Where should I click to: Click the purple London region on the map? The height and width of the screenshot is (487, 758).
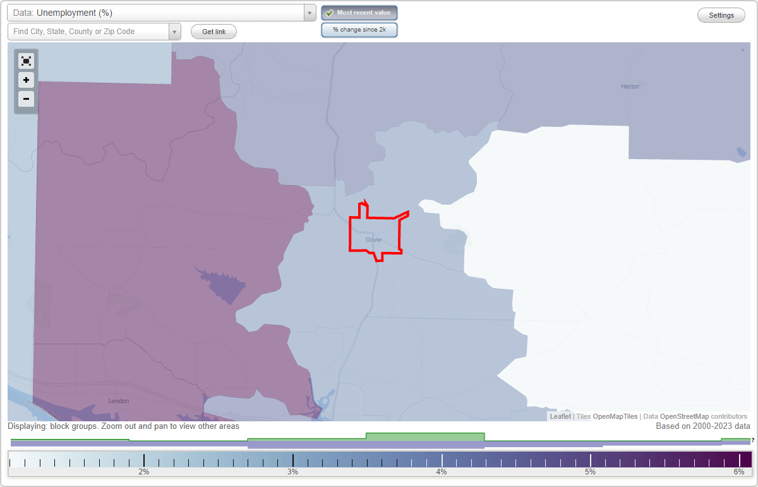coord(119,400)
